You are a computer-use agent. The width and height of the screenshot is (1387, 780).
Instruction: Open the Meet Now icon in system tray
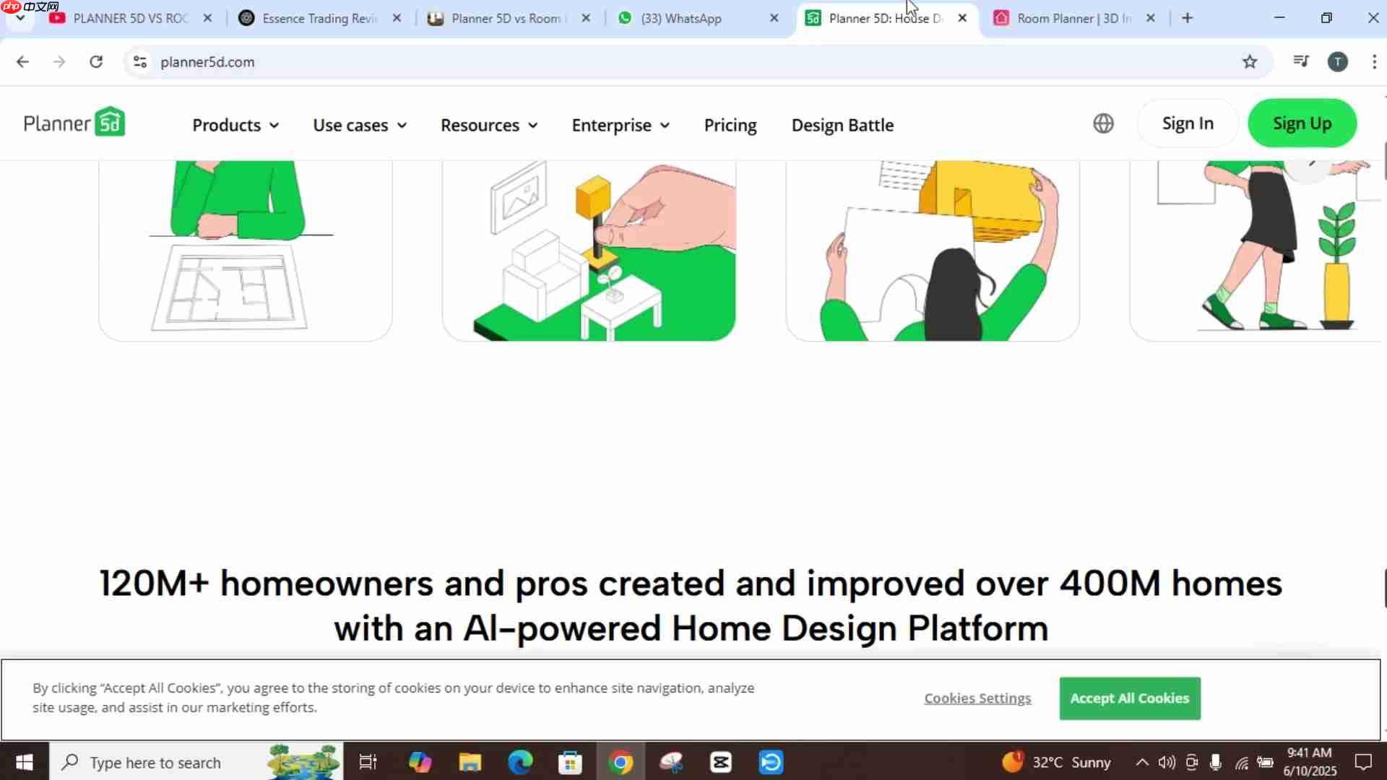click(x=1192, y=762)
